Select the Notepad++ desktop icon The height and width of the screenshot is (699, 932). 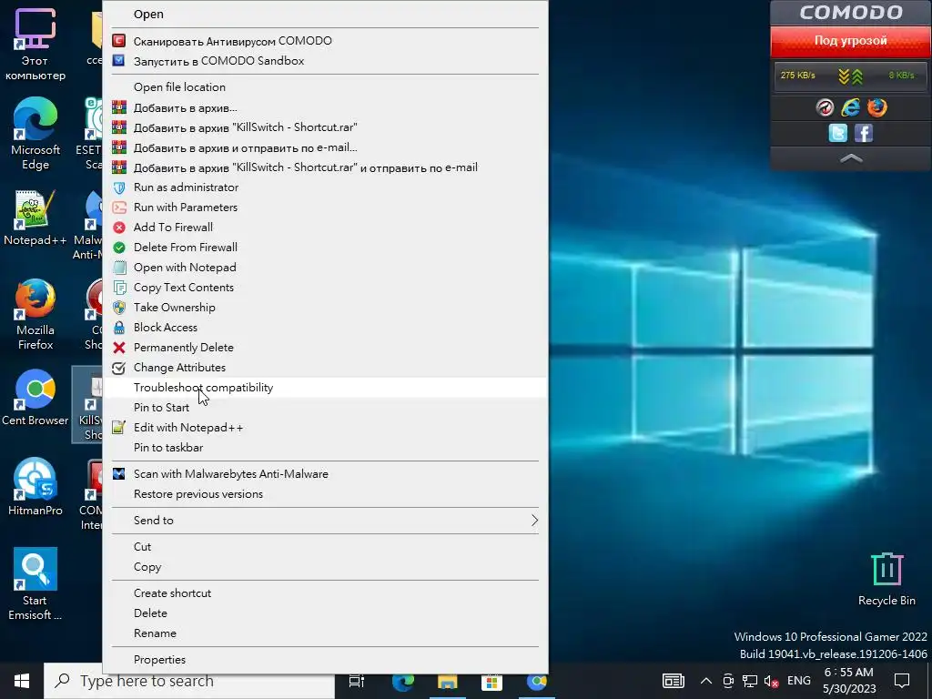click(x=35, y=218)
